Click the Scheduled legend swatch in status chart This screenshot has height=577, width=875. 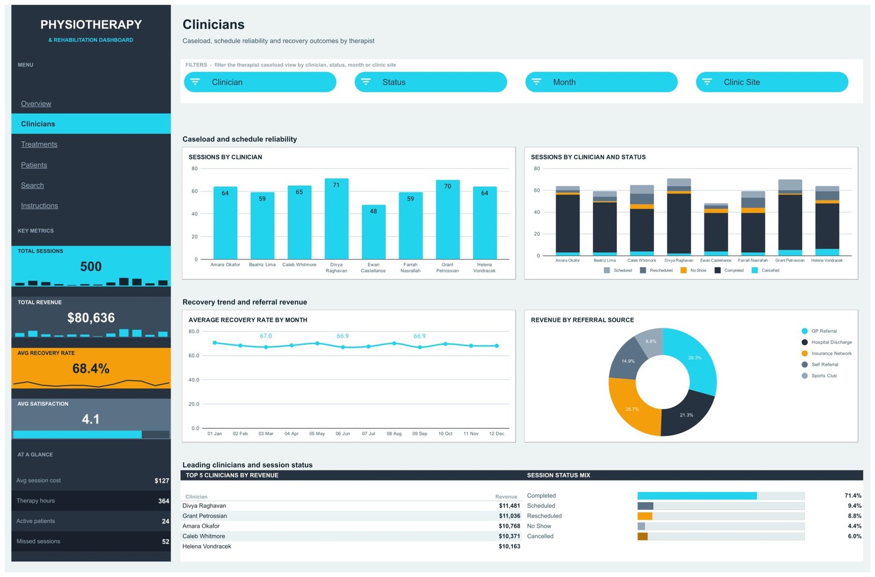[607, 270]
